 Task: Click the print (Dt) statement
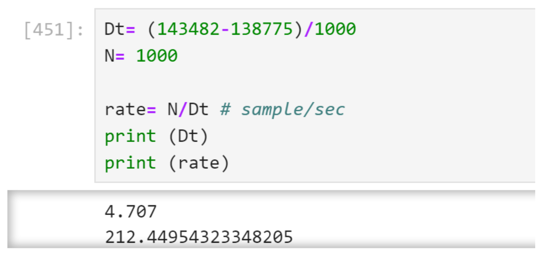coord(156,137)
